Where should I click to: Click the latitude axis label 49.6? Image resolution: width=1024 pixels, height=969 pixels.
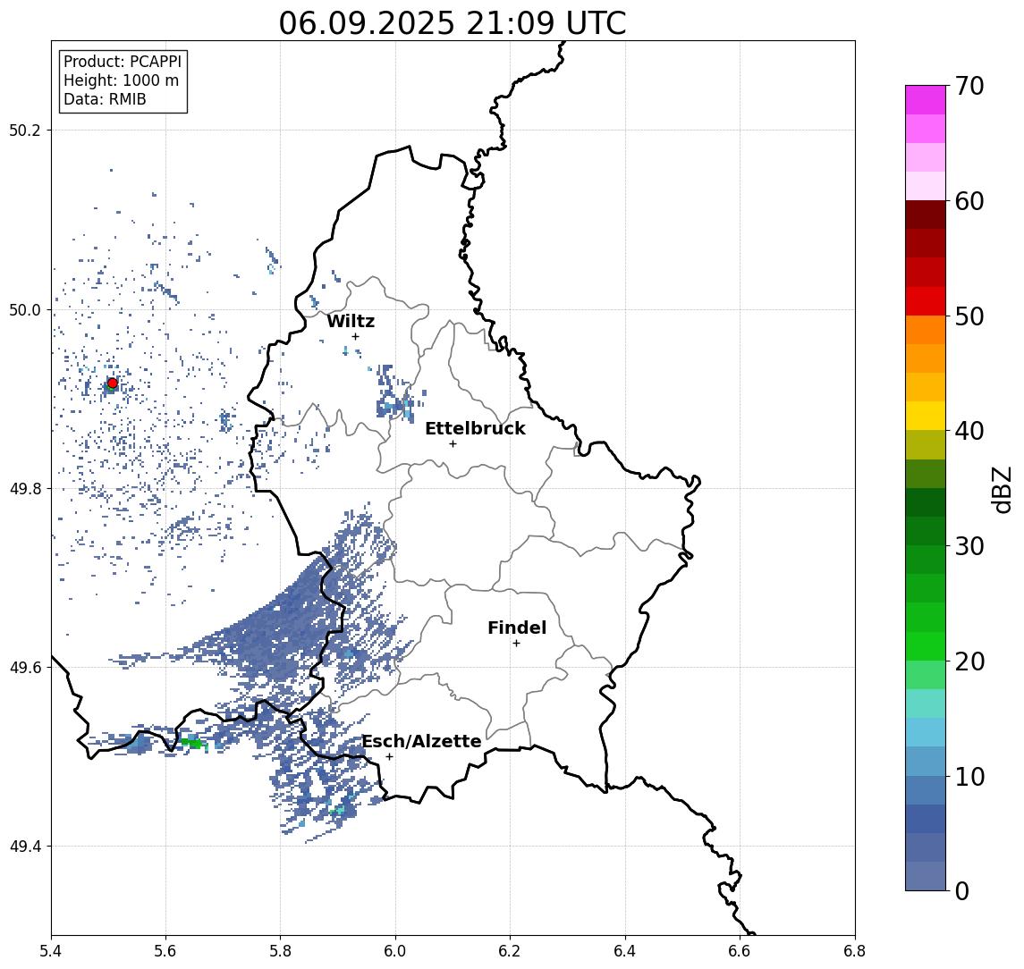click(24, 668)
